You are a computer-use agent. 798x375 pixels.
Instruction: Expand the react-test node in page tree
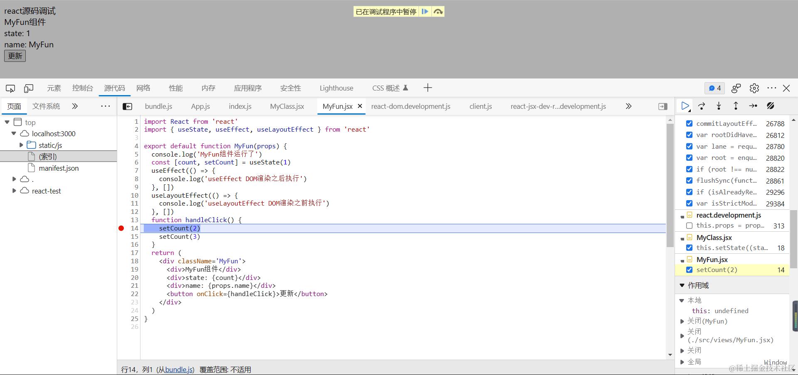14,191
